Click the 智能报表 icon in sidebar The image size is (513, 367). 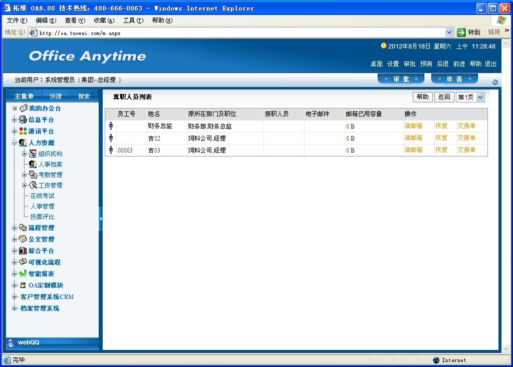(x=23, y=273)
